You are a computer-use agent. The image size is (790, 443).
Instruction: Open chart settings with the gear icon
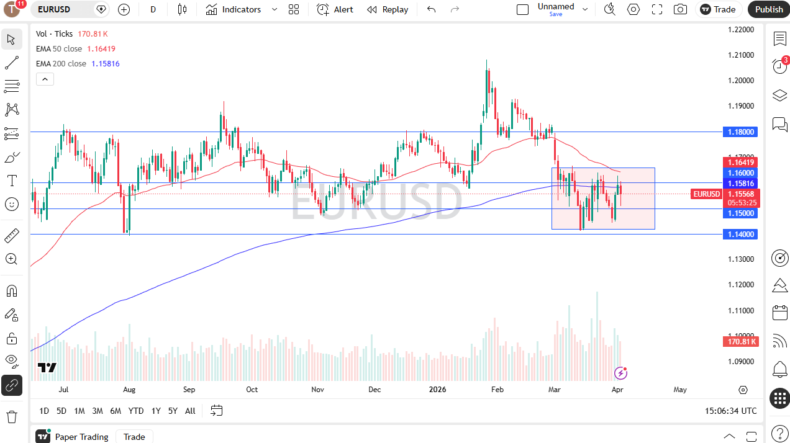(633, 9)
